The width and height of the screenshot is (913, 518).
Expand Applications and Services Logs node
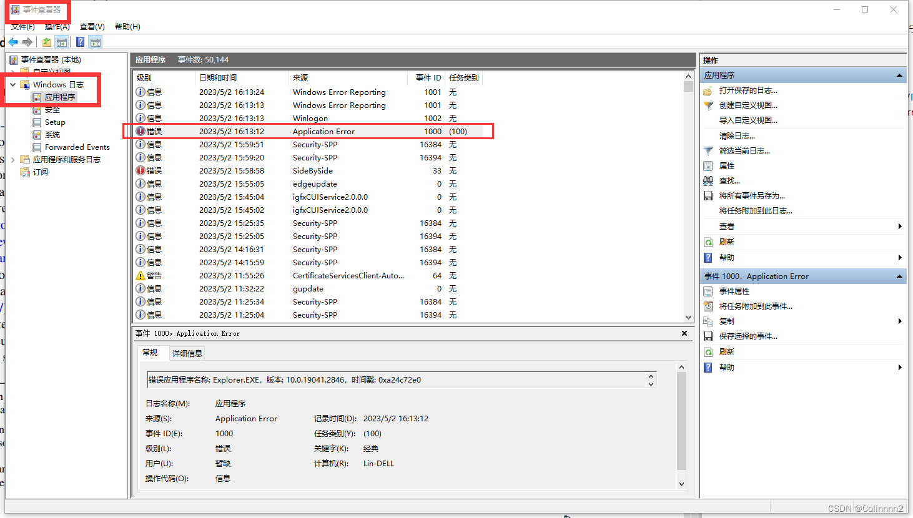point(13,160)
